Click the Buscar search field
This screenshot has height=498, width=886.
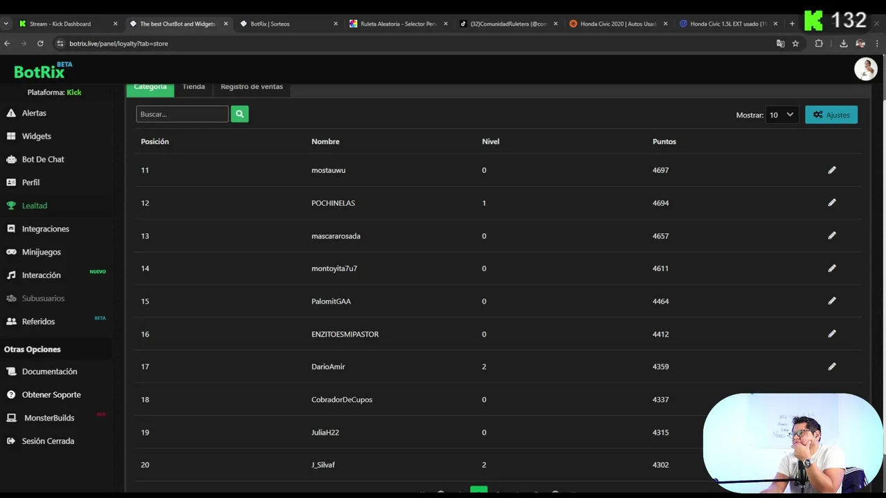click(182, 114)
